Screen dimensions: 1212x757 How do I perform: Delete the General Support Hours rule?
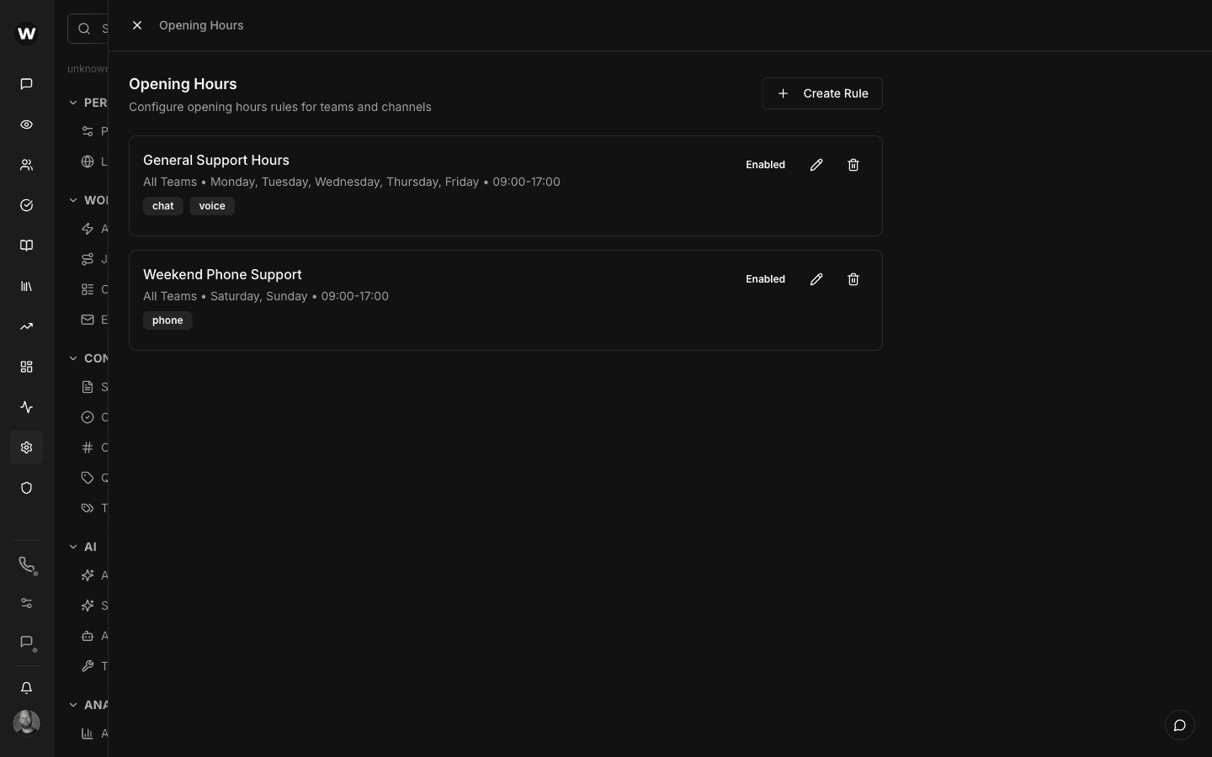coord(853,165)
